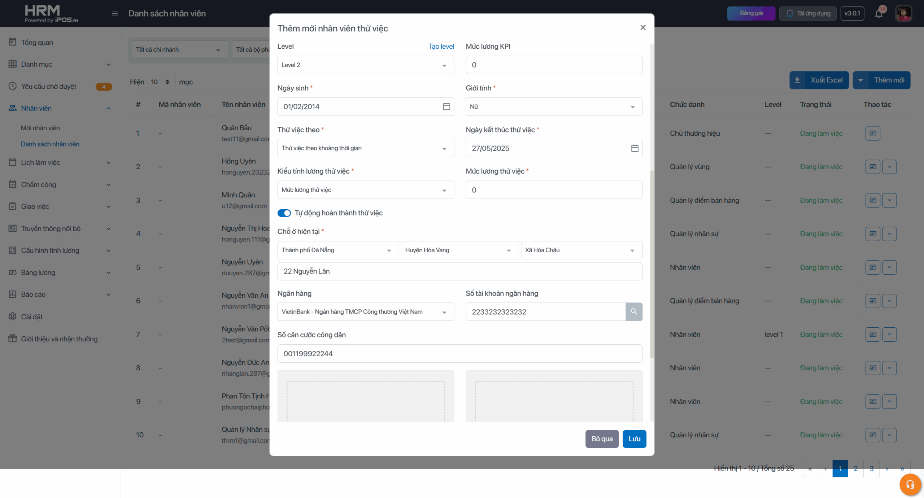Image resolution: width=924 pixels, height=498 pixels.
Task: Click the Tạo level link
Action: click(441, 46)
